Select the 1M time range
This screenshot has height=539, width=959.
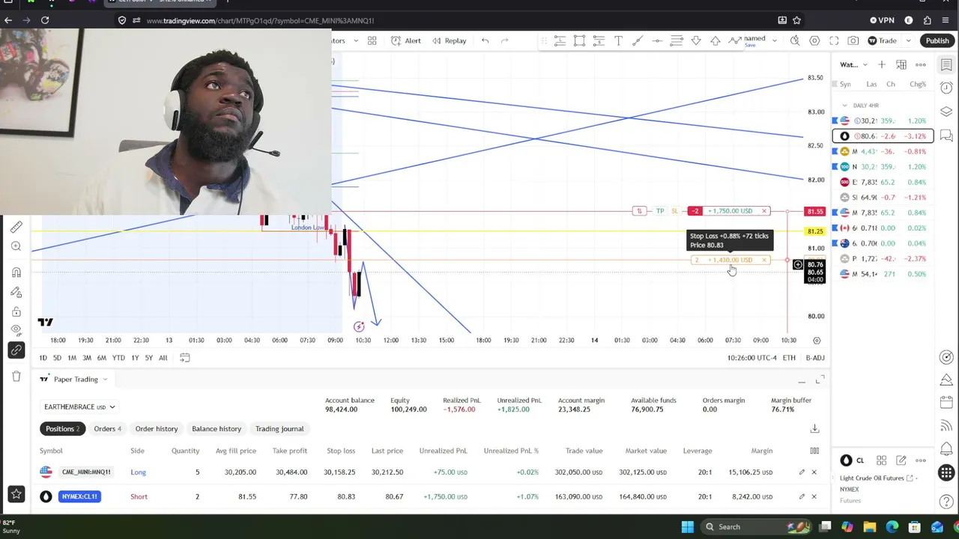(x=72, y=358)
